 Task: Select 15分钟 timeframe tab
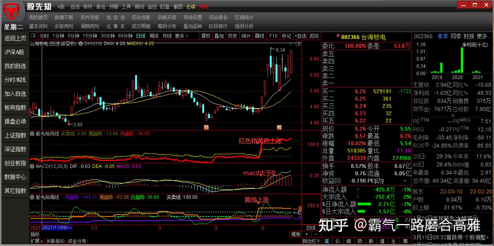90,36
